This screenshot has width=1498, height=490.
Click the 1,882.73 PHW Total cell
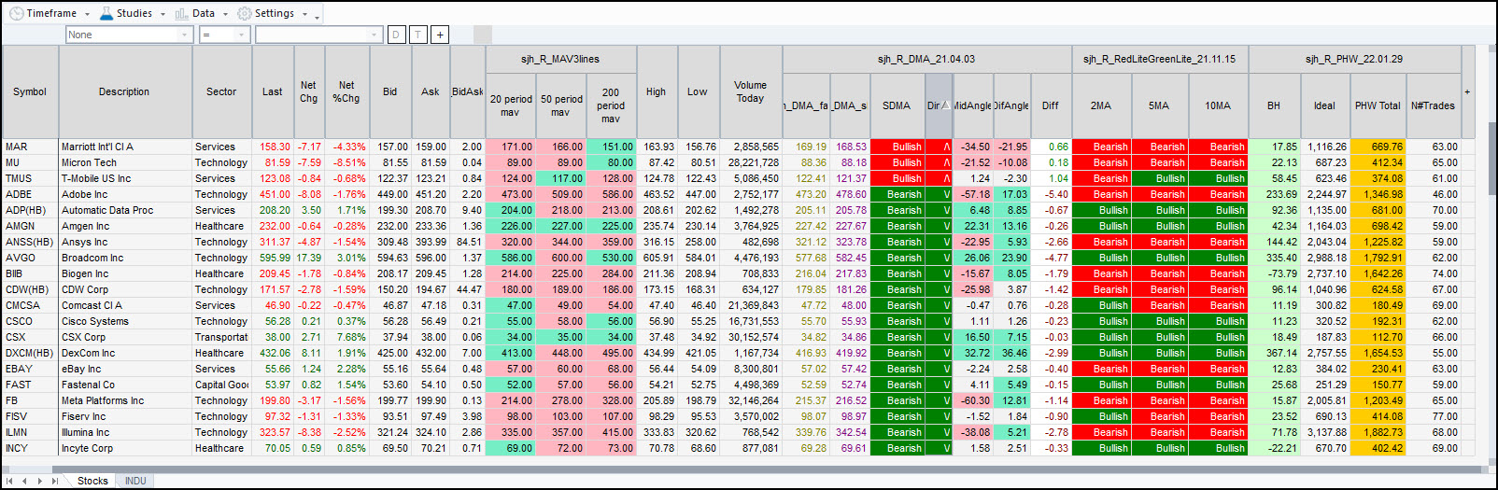coord(1378,432)
